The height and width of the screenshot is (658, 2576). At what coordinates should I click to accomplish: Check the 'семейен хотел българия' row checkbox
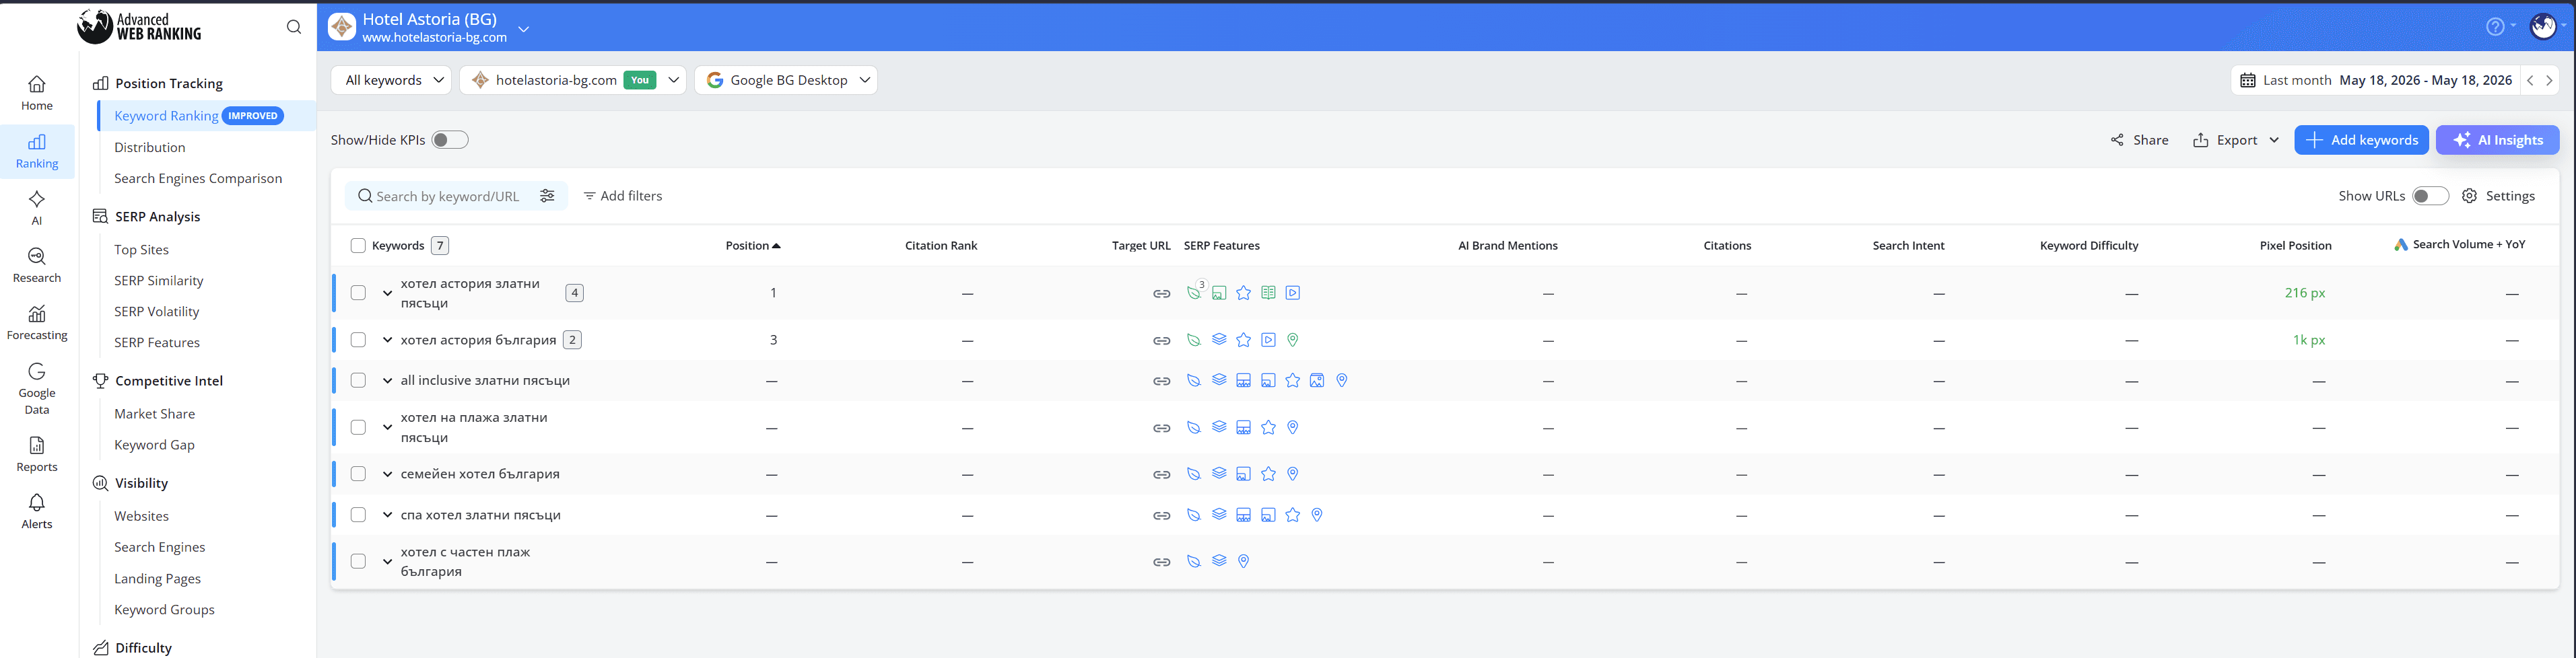point(358,474)
